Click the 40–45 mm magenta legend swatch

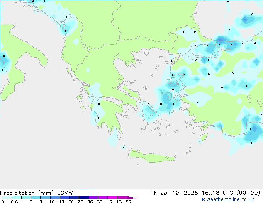click(x=112, y=198)
